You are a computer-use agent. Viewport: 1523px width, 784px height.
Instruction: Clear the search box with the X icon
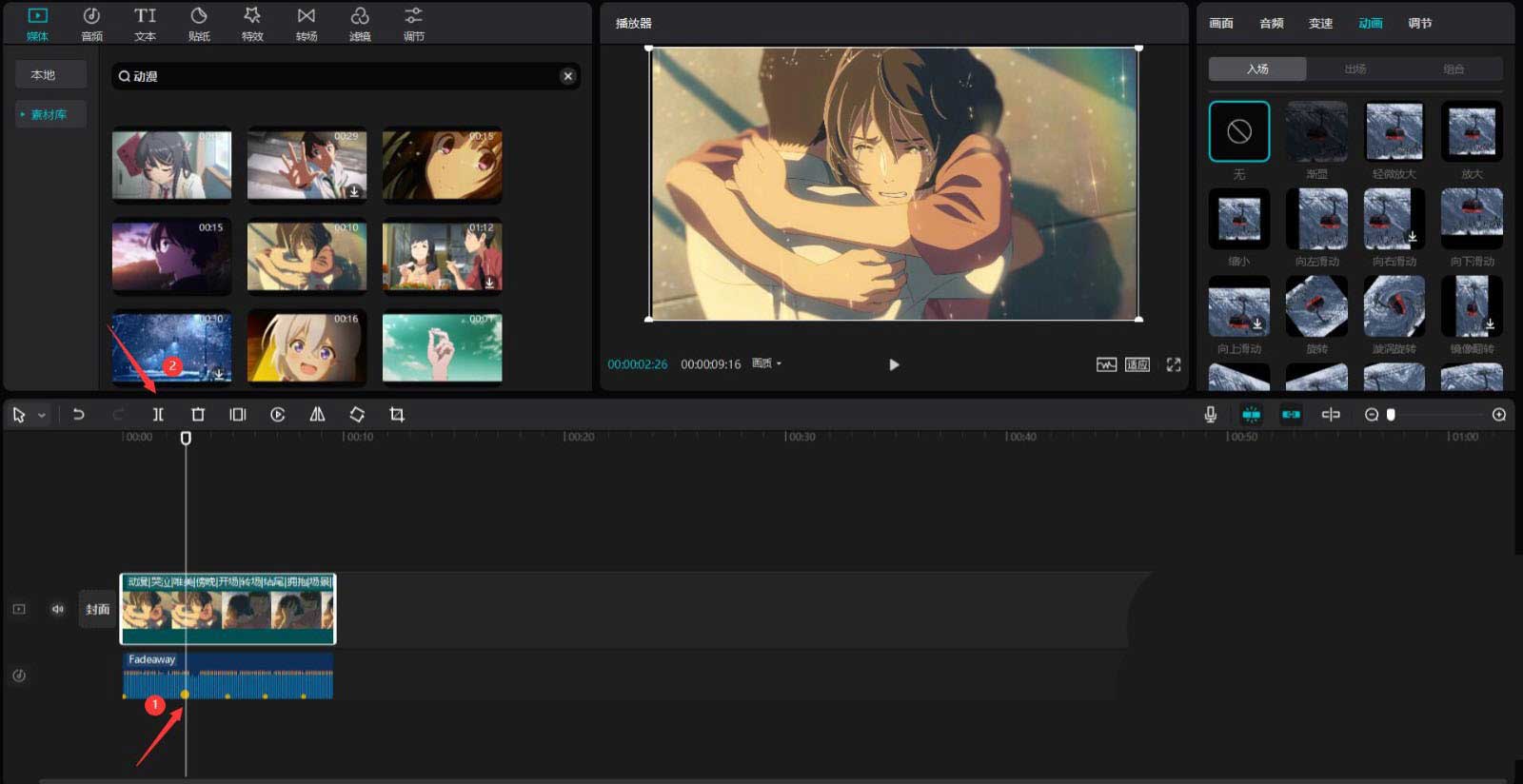[567, 76]
